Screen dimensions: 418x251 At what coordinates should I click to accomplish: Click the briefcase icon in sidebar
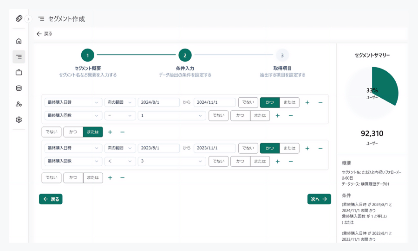click(x=19, y=72)
